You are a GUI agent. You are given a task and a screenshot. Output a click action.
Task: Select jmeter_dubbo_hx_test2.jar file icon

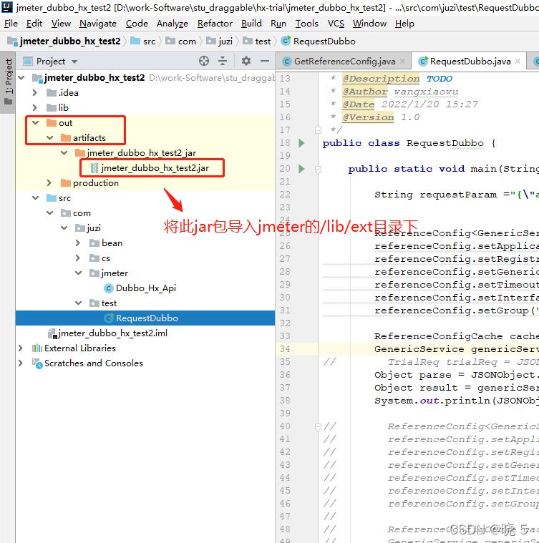pos(94,168)
